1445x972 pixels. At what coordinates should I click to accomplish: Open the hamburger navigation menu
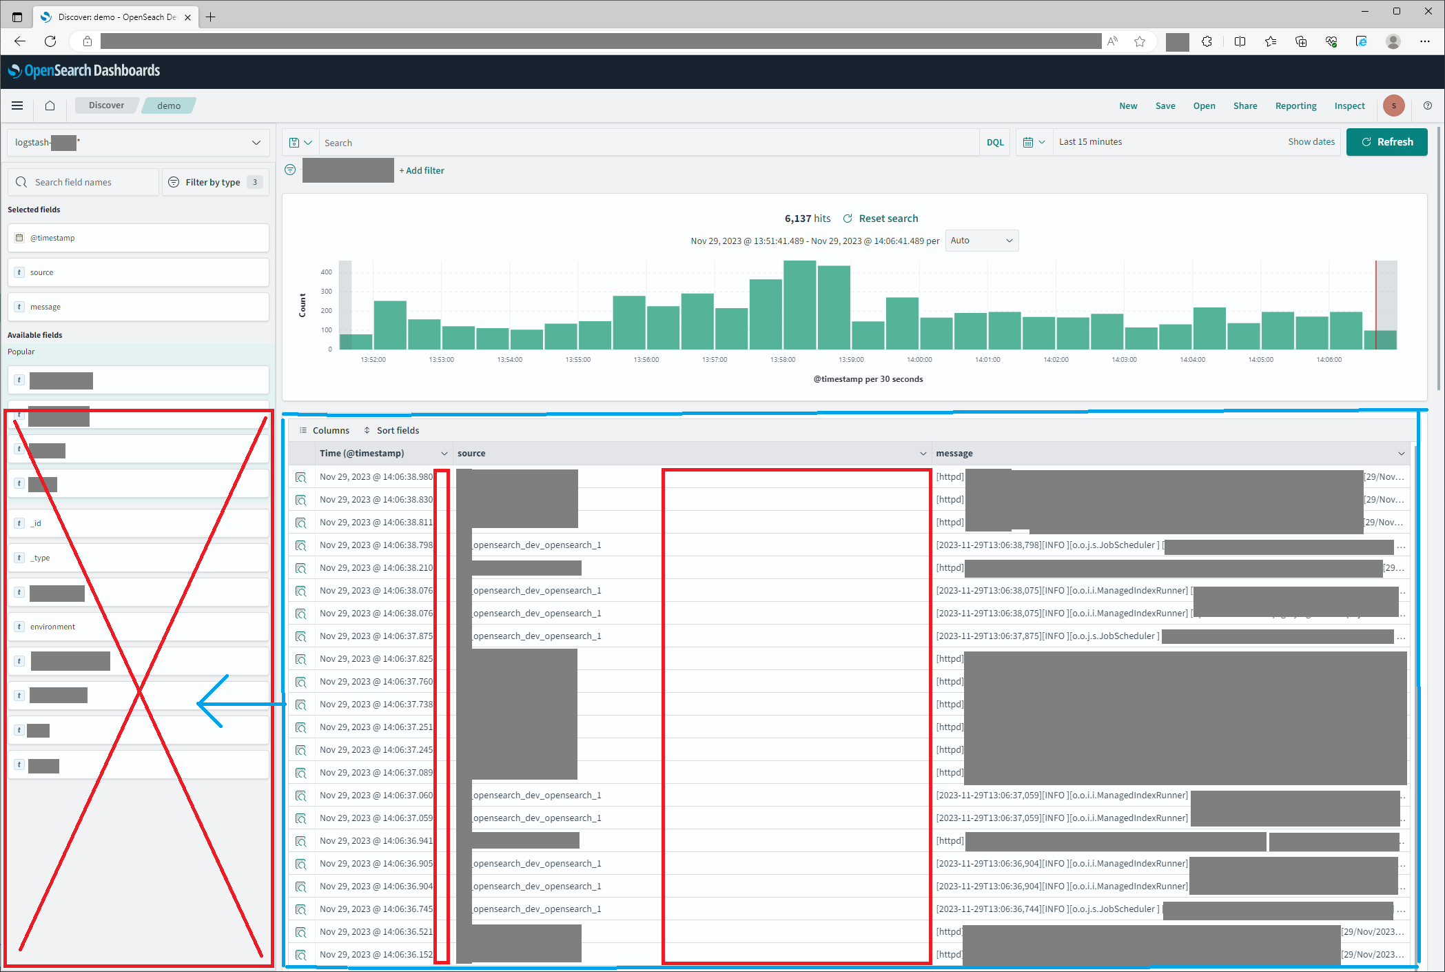17,105
